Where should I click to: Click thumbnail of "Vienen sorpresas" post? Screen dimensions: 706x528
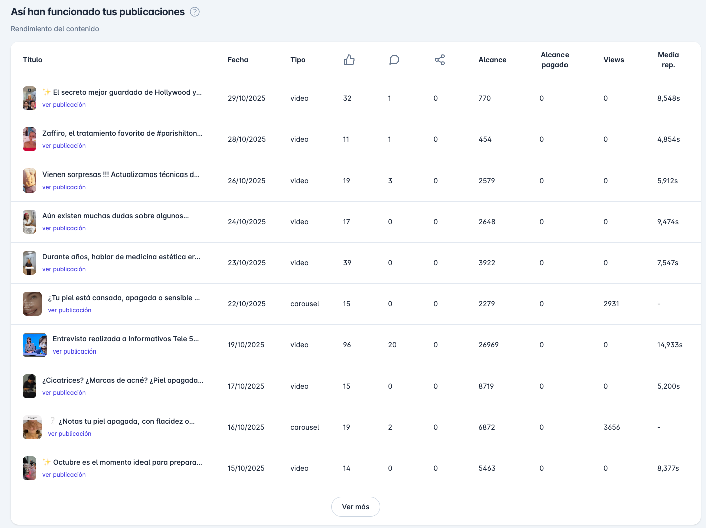30,181
